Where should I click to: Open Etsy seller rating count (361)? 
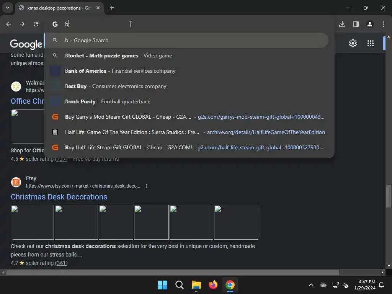point(61,263)
